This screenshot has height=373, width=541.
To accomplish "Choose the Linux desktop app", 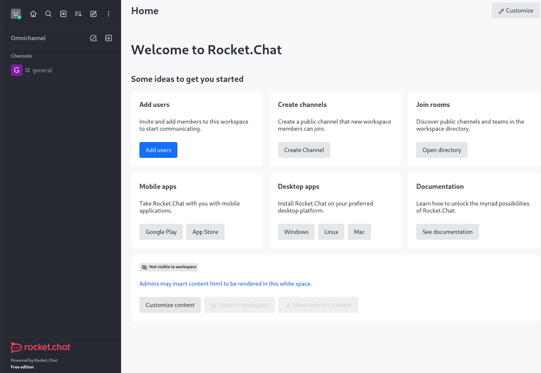I will click(331, 232).
